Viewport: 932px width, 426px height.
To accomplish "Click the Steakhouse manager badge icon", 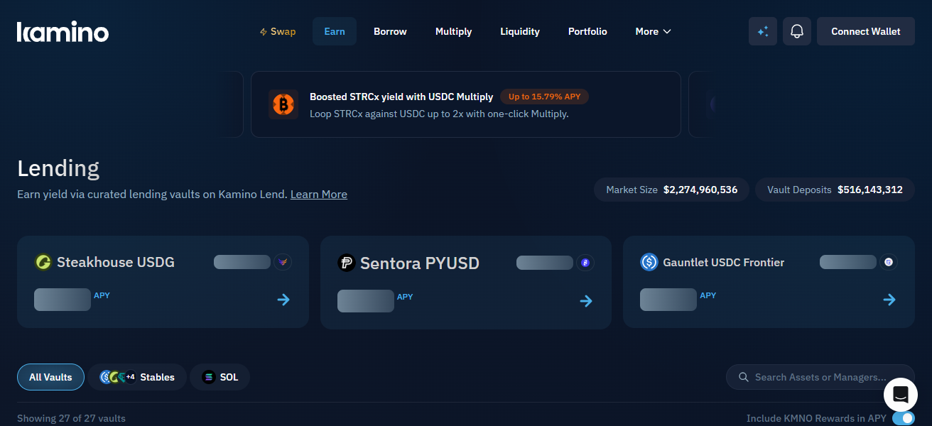I will pos(283,262).
